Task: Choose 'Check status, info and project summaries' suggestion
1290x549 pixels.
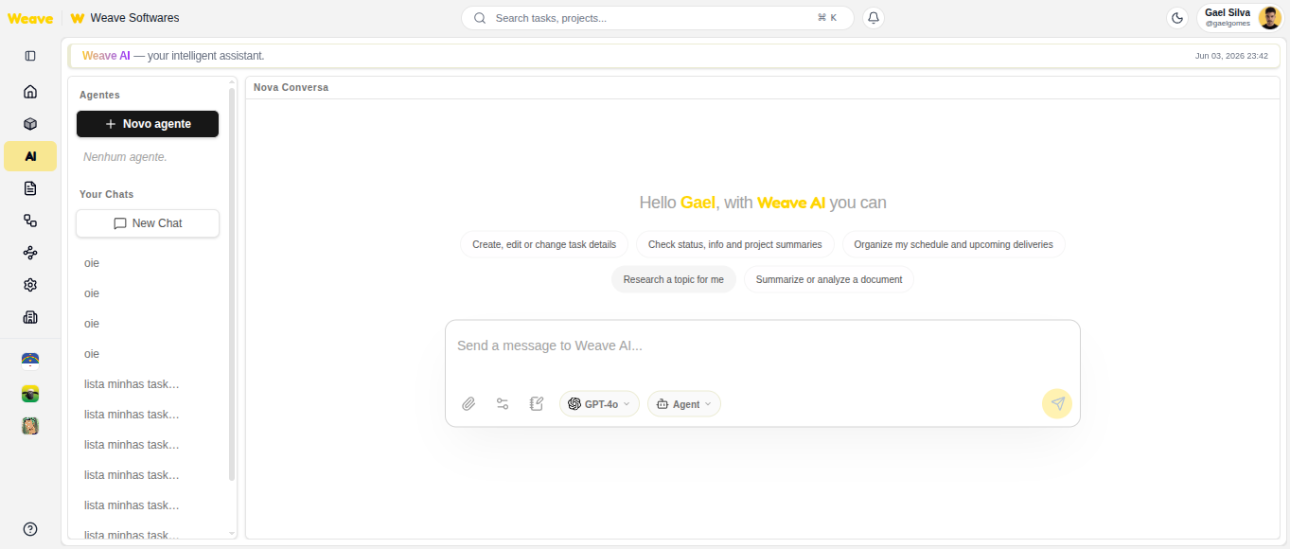Action: (x=735, y=244)
